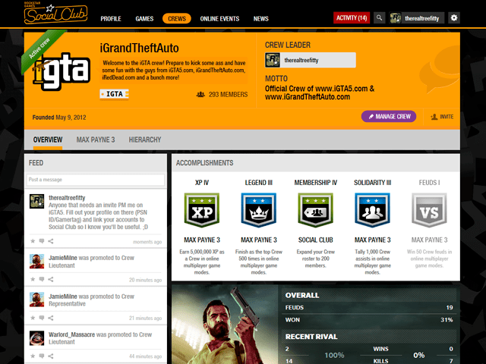Share therealtreefitty's feed post
Screen dimensions: 486x364
click(x=51, y=241)
